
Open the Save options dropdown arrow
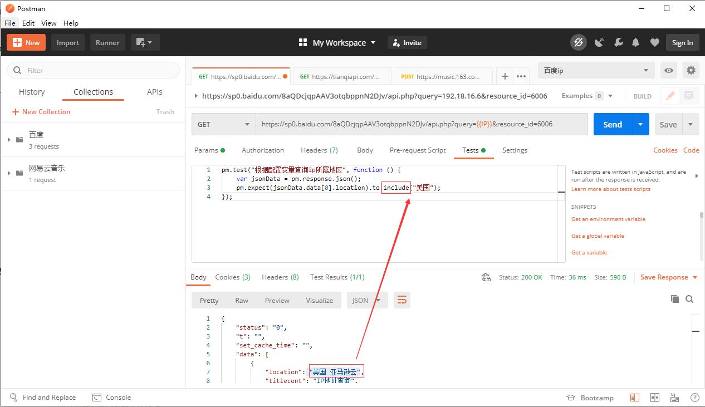click(691, 124)
